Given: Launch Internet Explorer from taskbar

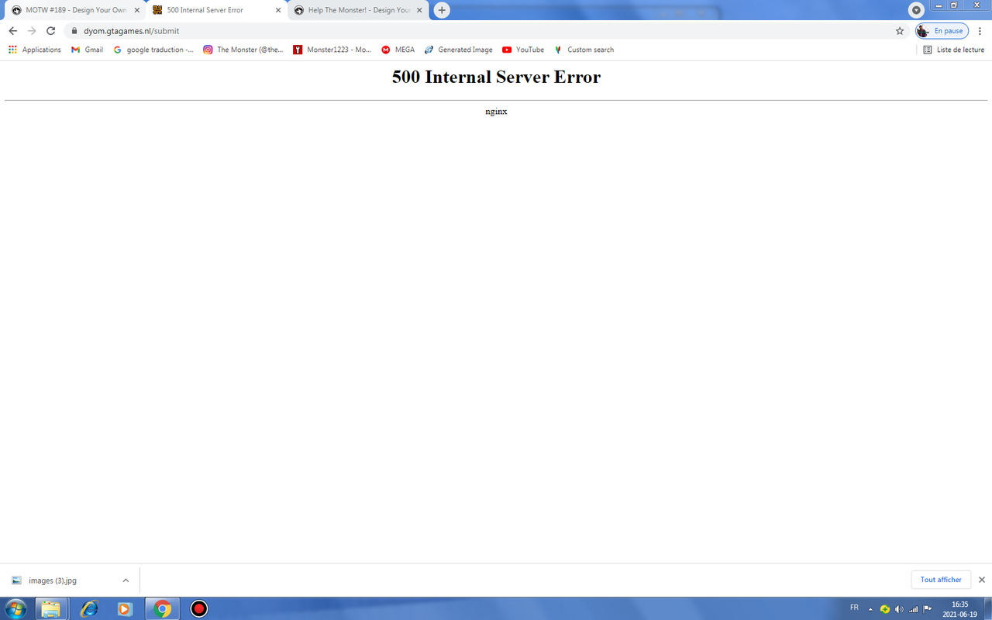Looking at the screenshot, I should click(x=90, y=608).
